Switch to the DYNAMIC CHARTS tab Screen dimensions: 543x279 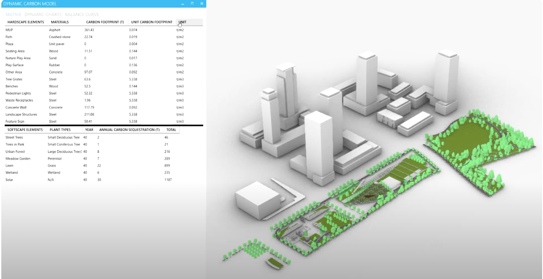click(x=43, y=14)
